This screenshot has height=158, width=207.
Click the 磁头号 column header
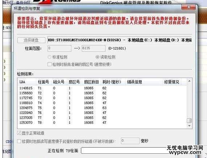point(59,82)
